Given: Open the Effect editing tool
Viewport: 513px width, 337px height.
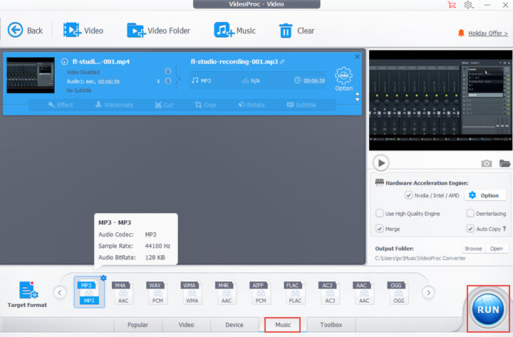Looking at the screenshot, I should click(x=61, y=105).
